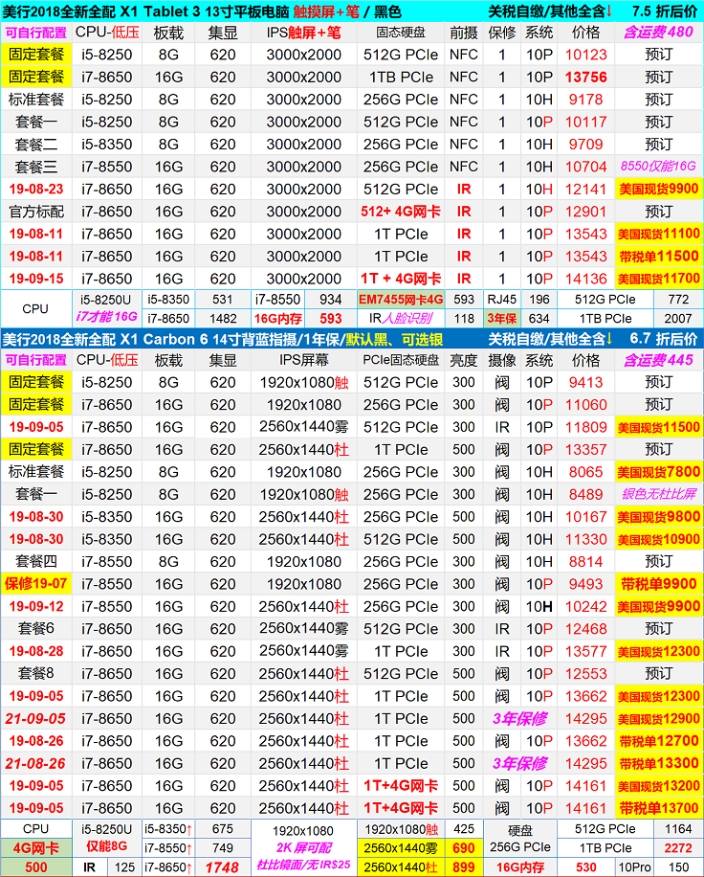Click the 保修19-07 yellow row label
The width and height of the screenshot is (704, 877).
tap(36, 584)
